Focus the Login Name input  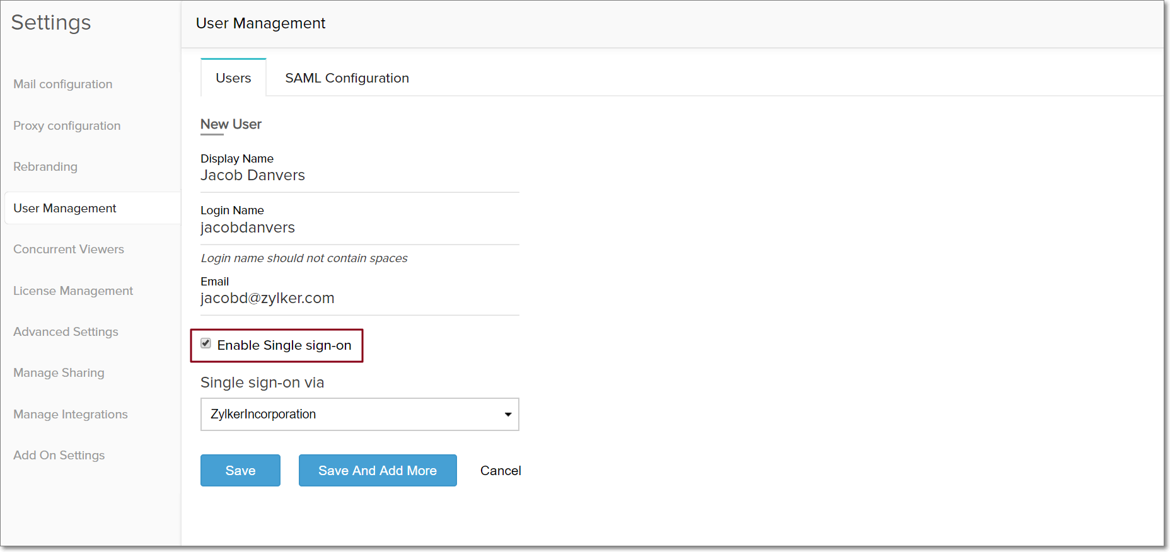tap(359, 227)
